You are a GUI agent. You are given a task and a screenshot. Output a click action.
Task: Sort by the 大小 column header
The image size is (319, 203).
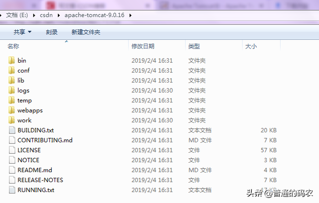251,46
